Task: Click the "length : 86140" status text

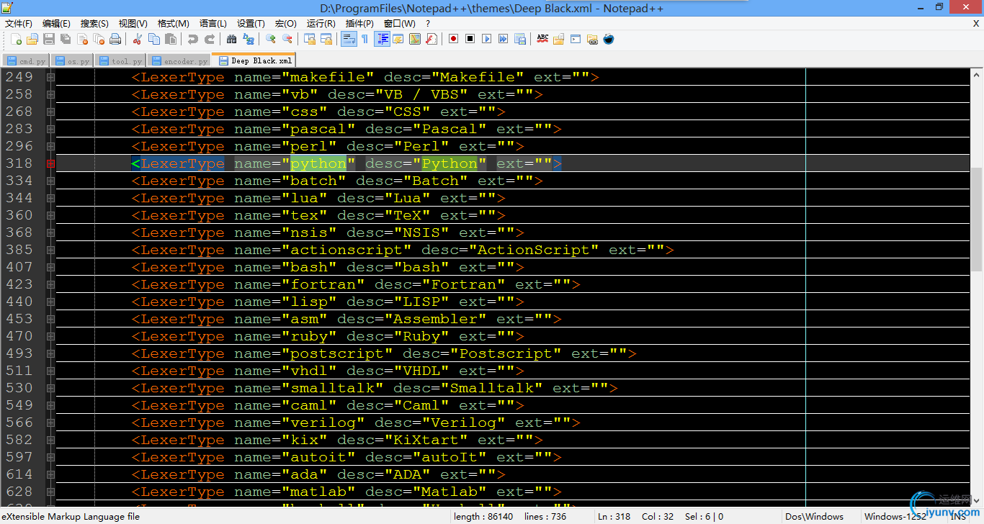Action: pyautogui.click(x=483, y=516)
